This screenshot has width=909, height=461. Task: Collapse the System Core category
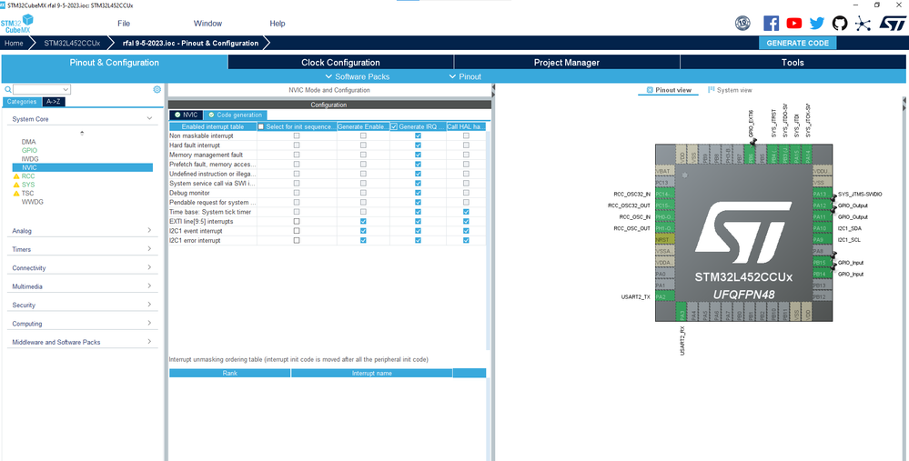tap(149, 119)
